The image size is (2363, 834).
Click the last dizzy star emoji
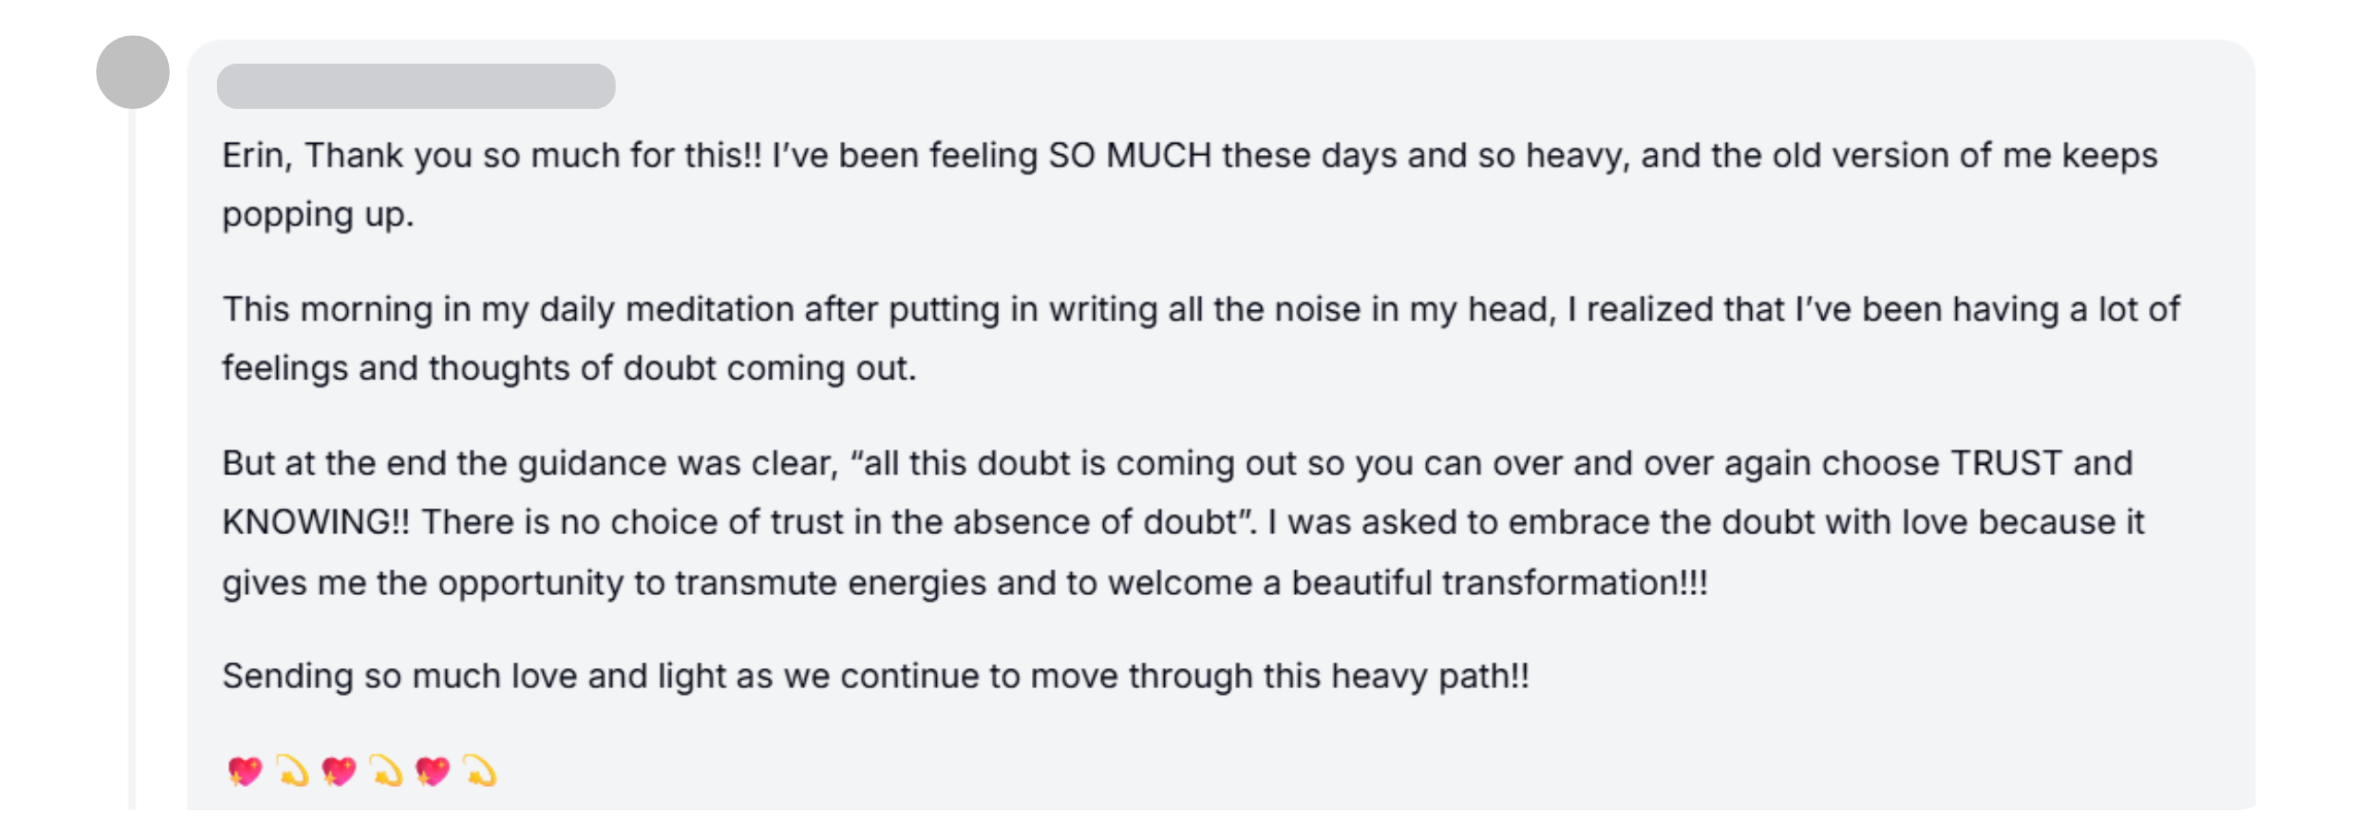(x=480, y=770)
